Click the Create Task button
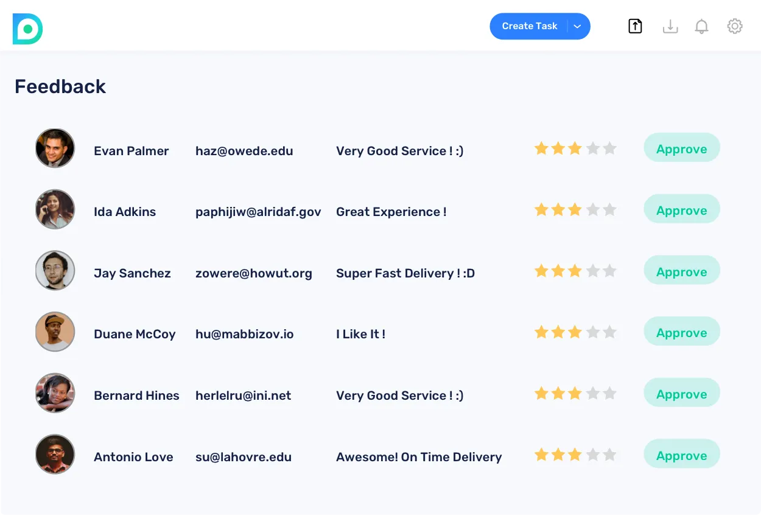This screenshot has width=761, height=516. click(x=529, y=26)
